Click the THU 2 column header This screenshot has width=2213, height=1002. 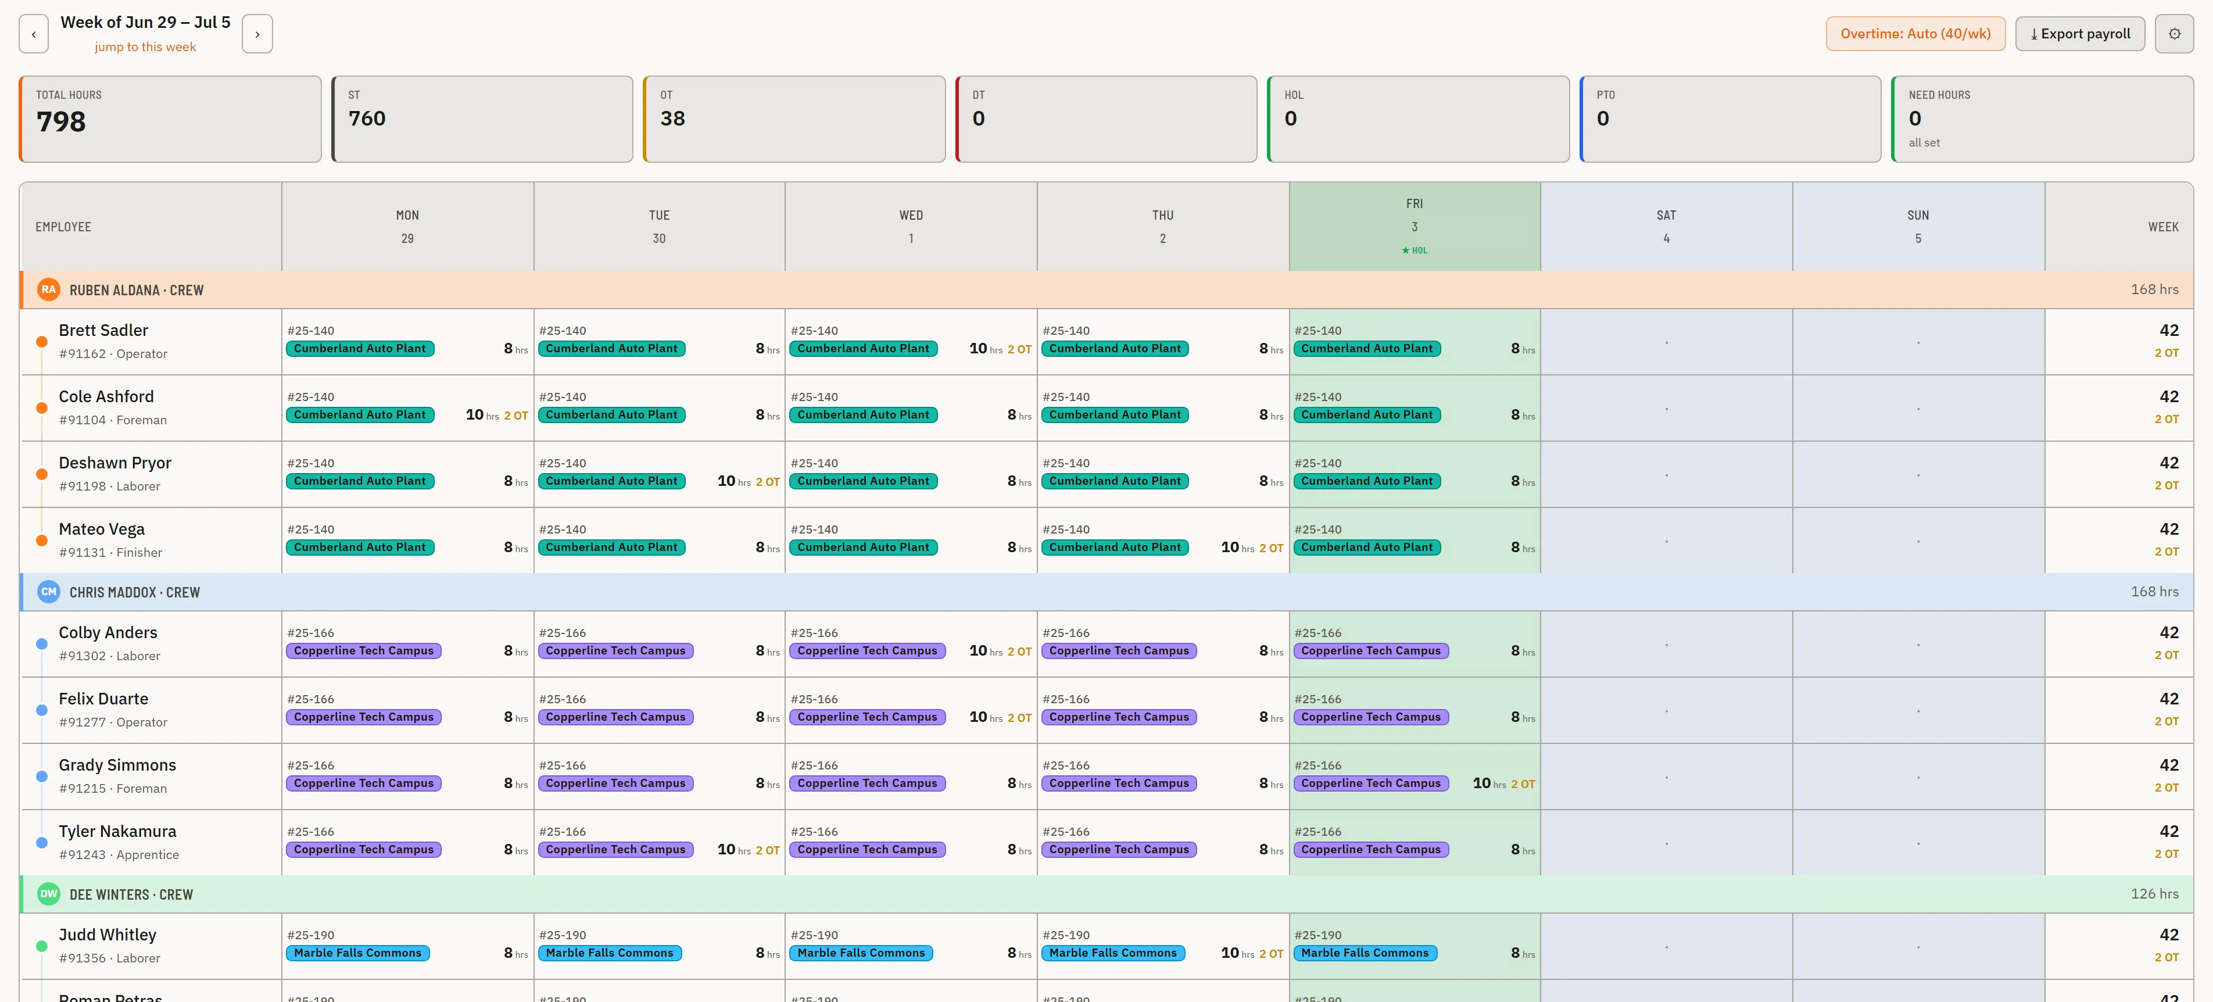click(1162, 227)
